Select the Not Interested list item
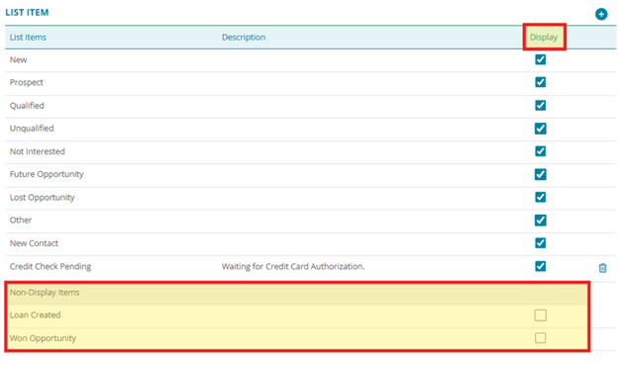The width and height of the screenshot is (626, 365). 37,151
